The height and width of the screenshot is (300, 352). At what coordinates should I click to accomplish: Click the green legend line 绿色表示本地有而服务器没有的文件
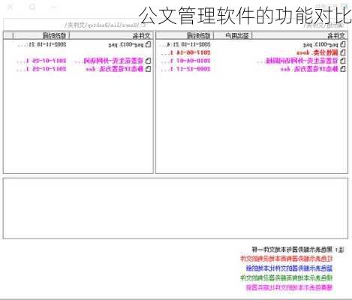point(287,277)
